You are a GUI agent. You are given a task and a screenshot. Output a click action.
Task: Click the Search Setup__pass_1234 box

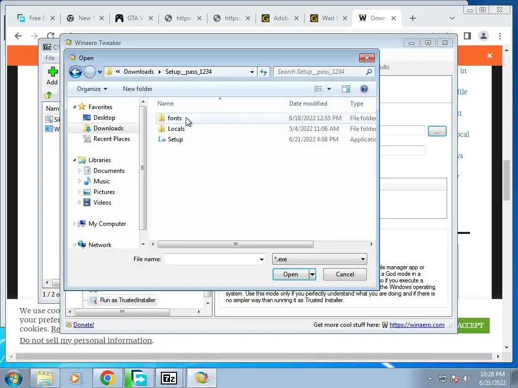[320, 72]
